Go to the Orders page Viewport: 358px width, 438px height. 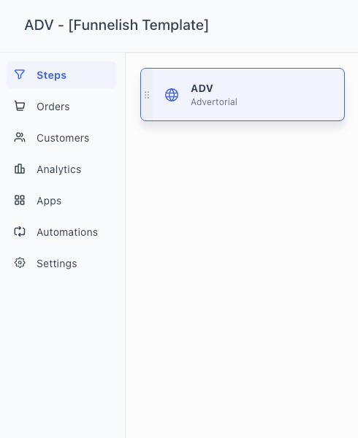click(61, 107)
